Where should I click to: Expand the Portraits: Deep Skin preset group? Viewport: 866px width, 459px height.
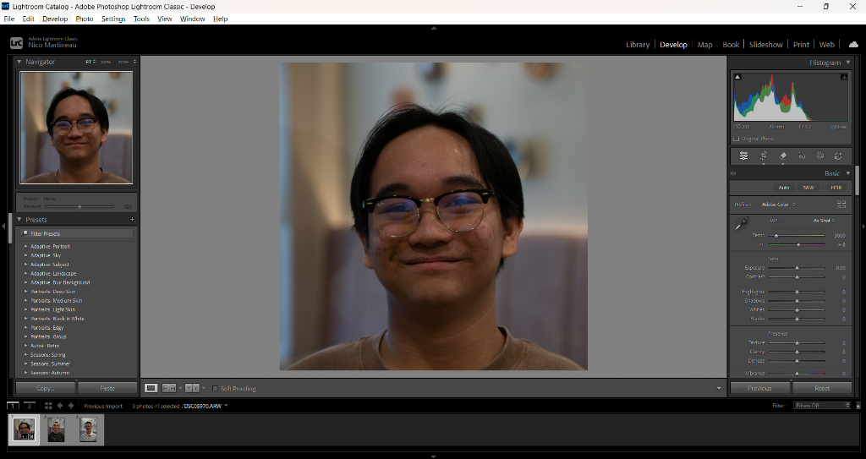[x=26, y=292]
